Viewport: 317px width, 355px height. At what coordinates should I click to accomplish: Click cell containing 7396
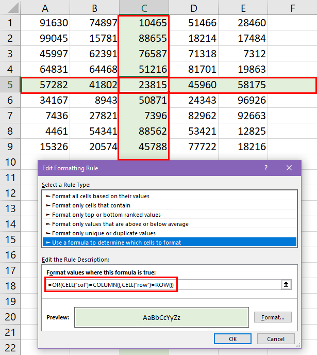click(x=144, y=116)
